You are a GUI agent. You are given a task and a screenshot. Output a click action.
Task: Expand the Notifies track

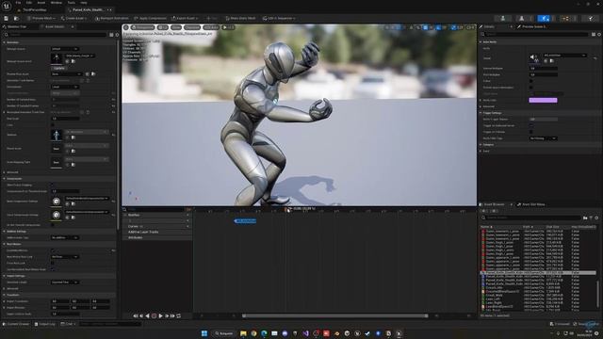pos(125,216)
